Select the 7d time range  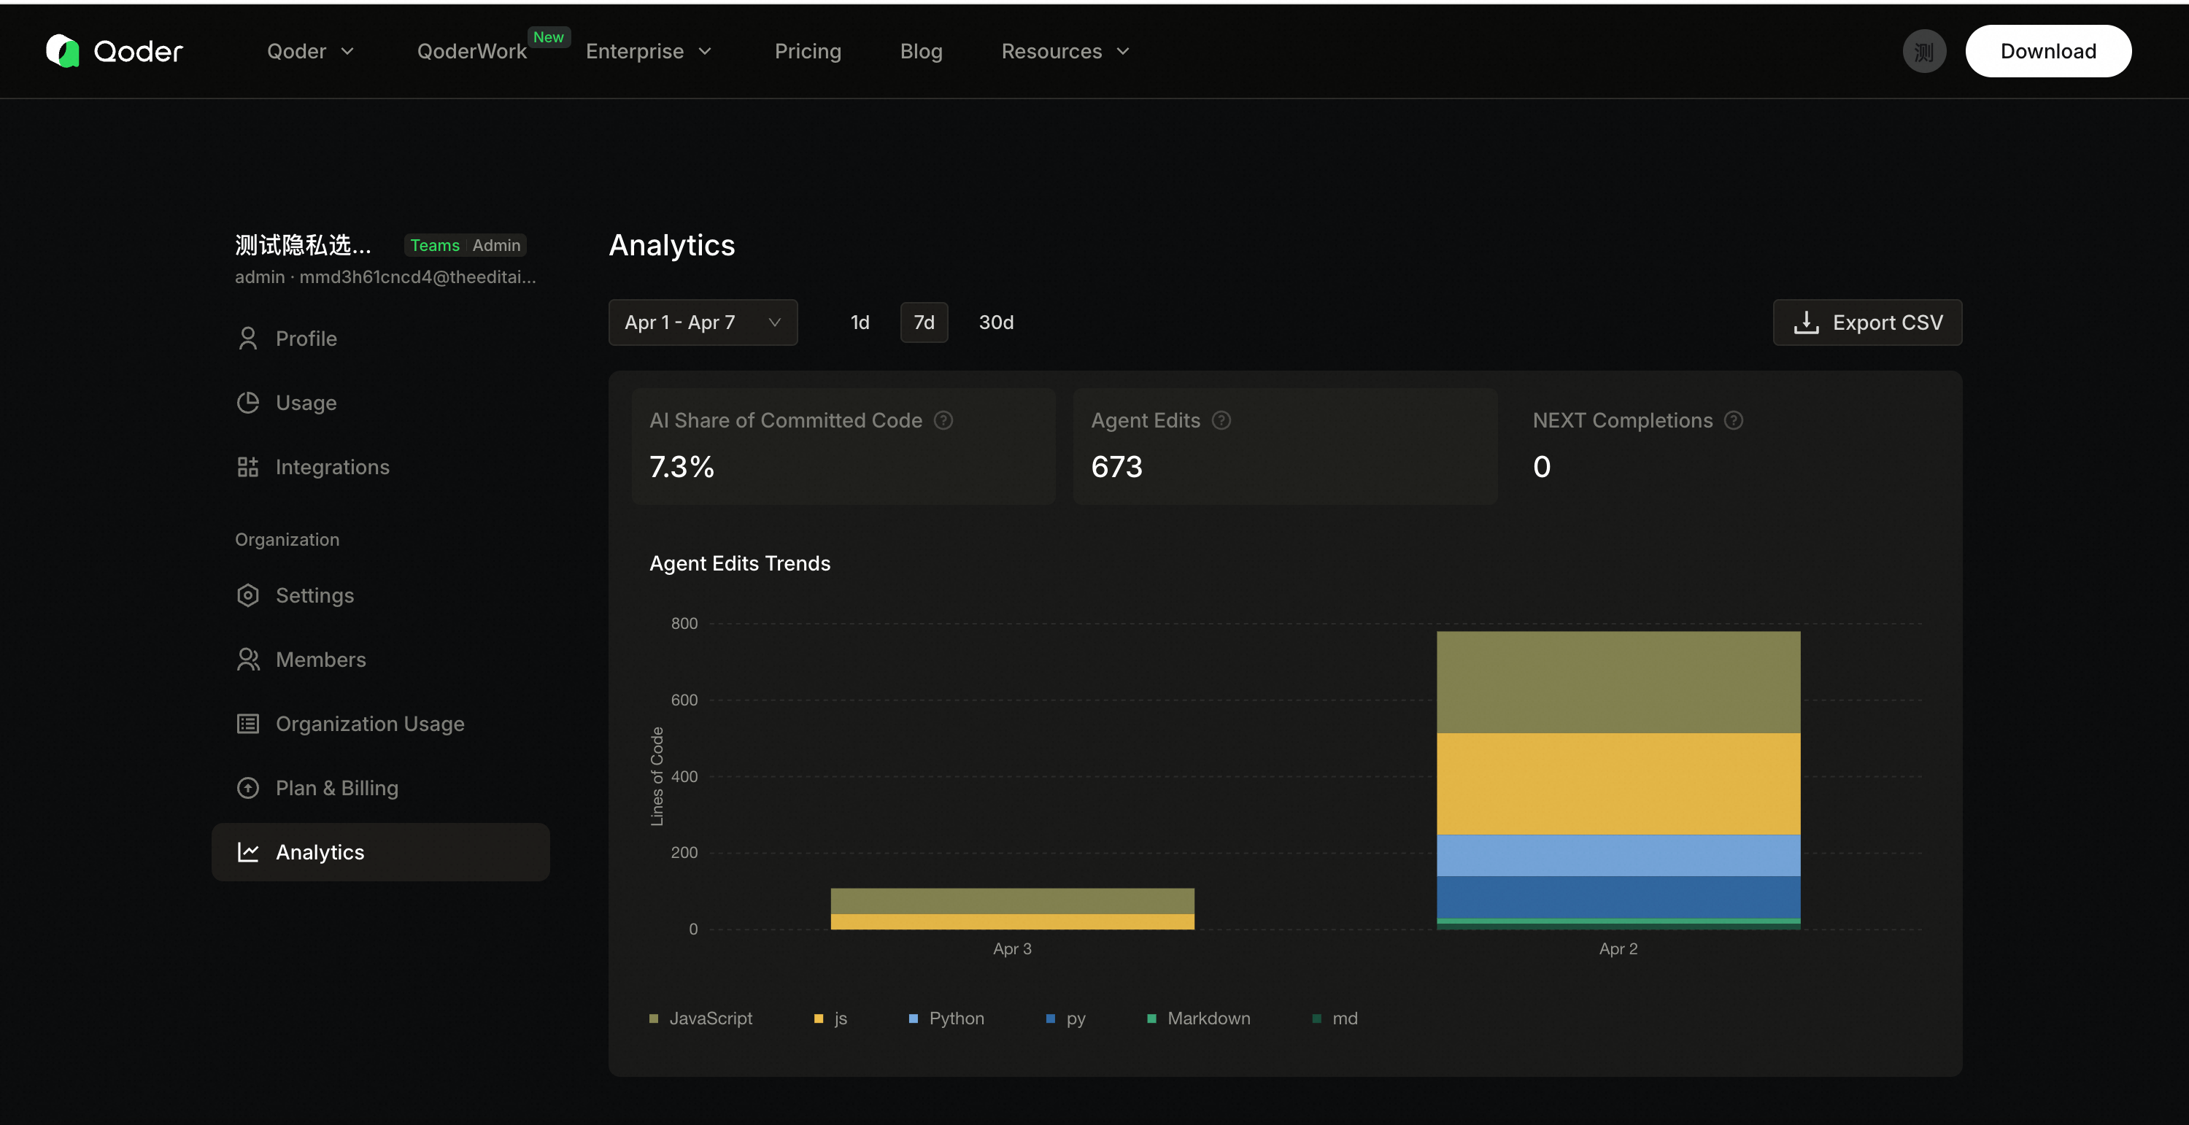pyautogui.click(x=924, y=323)
